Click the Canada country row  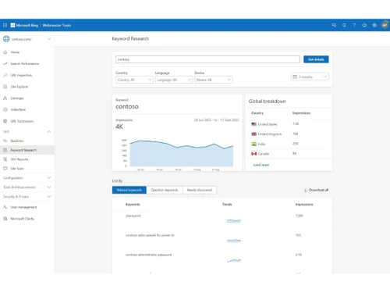coord(289,154)
